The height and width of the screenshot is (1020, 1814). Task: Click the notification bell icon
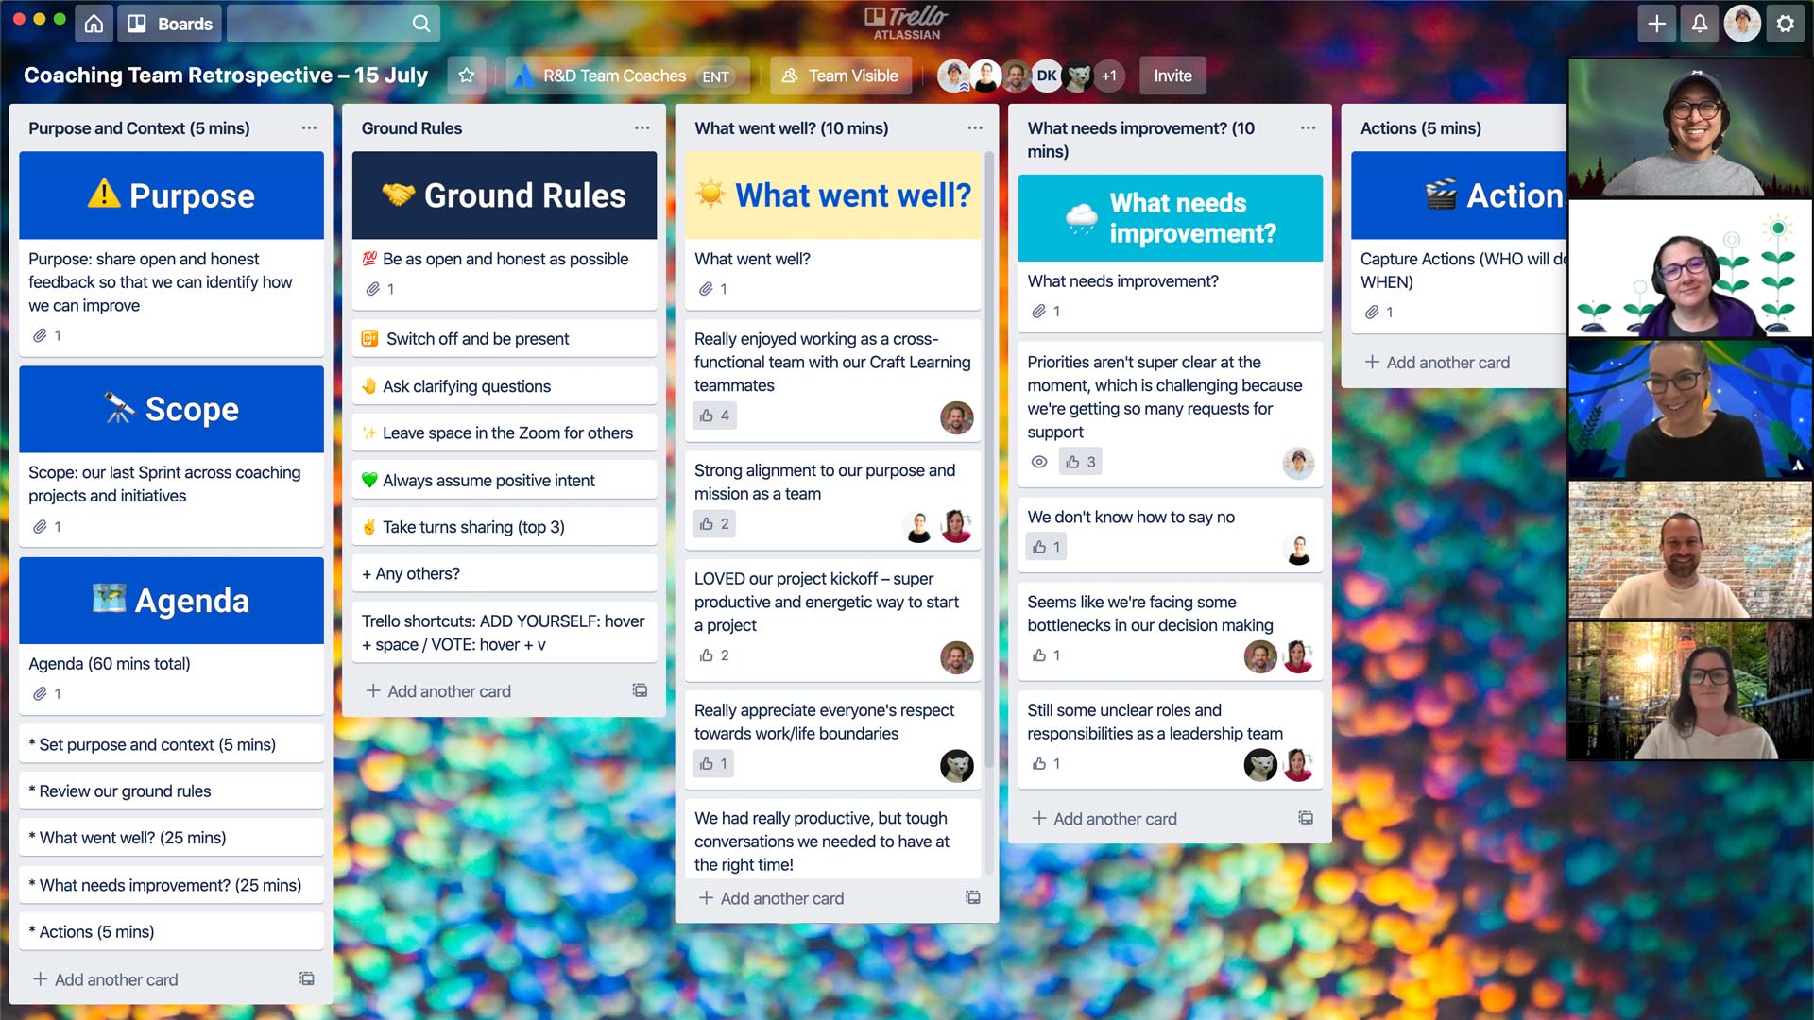pyautogui.click(x=1701, y=23)
